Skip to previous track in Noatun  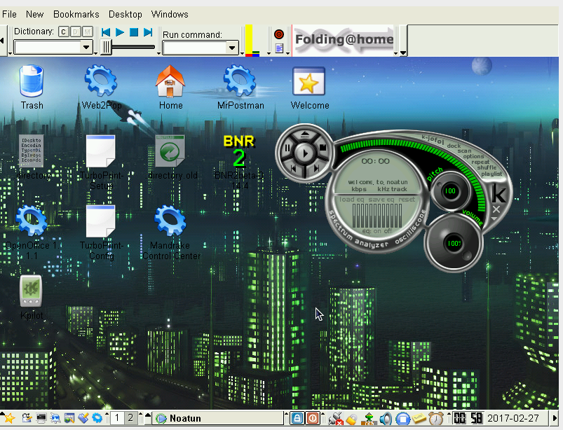(x=294, y=168)
